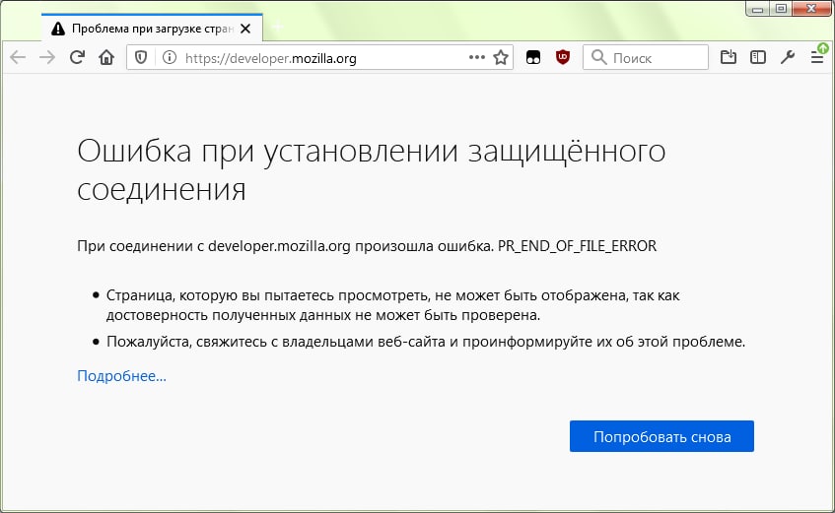
Task: Click the search magnifier icon
Action: click(x=599, y=57)
